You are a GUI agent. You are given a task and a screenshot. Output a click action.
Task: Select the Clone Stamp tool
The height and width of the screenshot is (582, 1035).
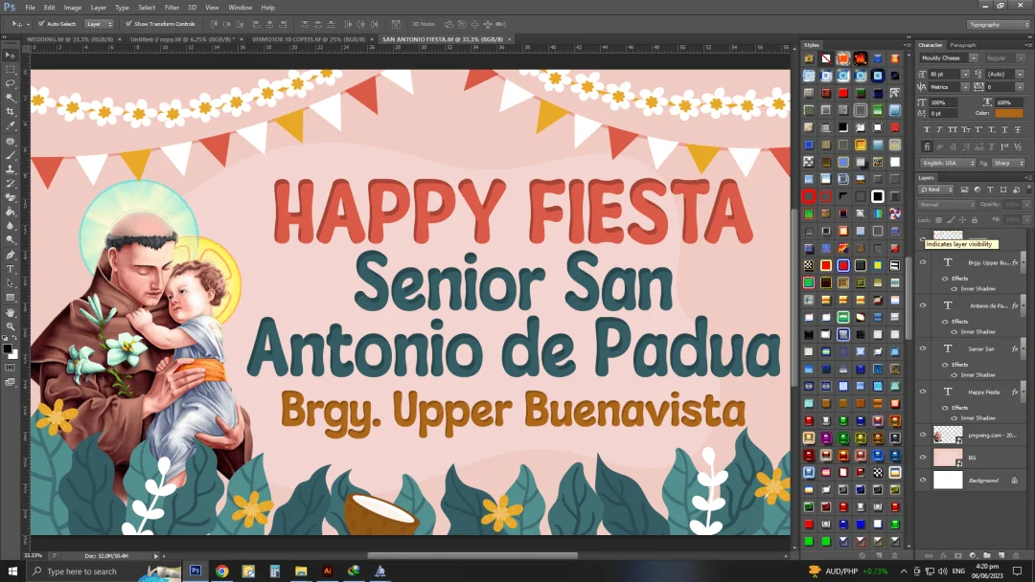pos(10,169)
